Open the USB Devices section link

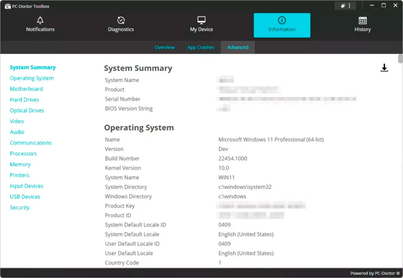click(25, 197)
